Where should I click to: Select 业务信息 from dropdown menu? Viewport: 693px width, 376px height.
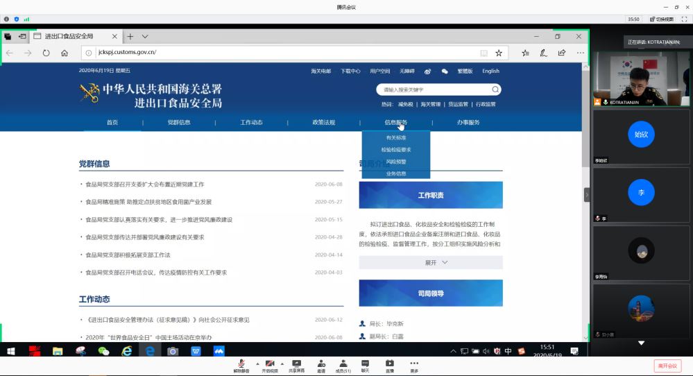coord(396,173)
